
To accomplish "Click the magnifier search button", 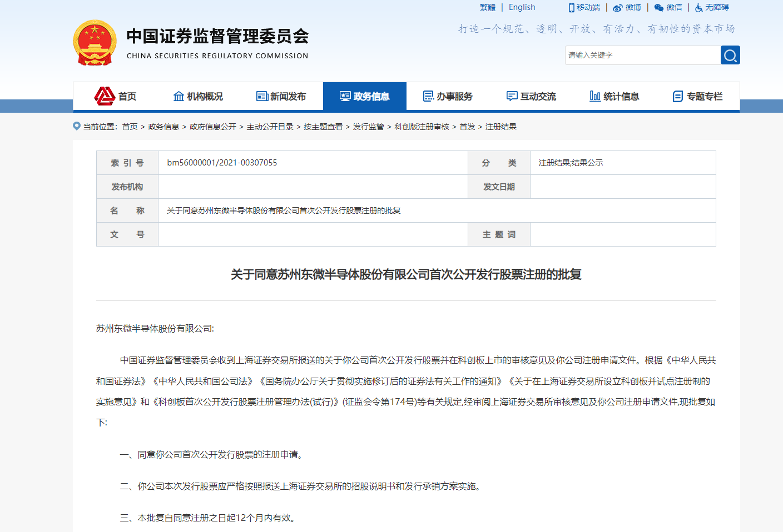I will (x=730, y=55).
